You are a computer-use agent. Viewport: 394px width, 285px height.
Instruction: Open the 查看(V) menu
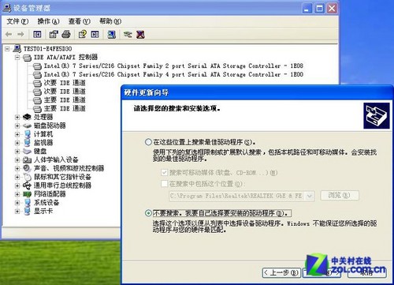[x=80, y=21]
